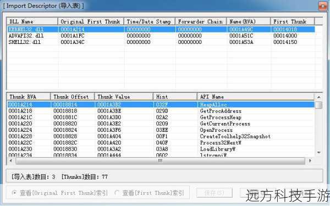Click the 00014000 First Thunk cell
This screenshot has width=330, height=206.
pyautogui.click(x=285, y=36)
